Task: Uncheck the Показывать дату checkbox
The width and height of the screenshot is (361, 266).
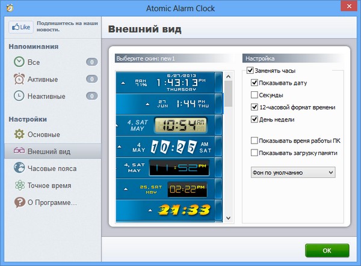Action: point(255,83)
